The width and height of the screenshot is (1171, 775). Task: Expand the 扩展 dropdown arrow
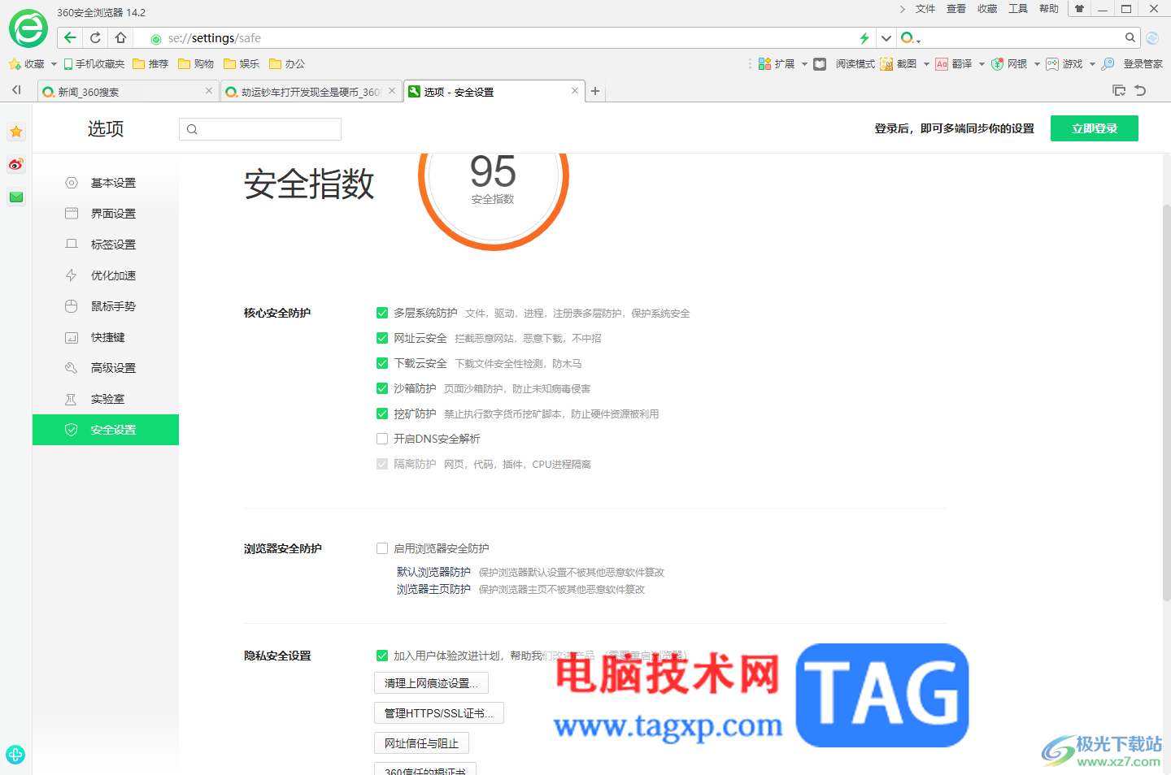click(x=804, y=64)
